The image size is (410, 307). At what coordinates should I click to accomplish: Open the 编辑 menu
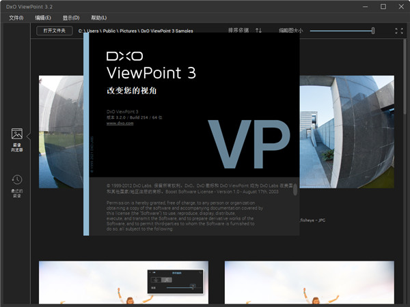click(x=42, y=17)
